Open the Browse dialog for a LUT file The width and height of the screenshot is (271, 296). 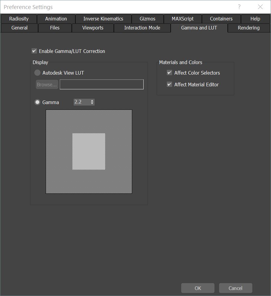[47, 84]
